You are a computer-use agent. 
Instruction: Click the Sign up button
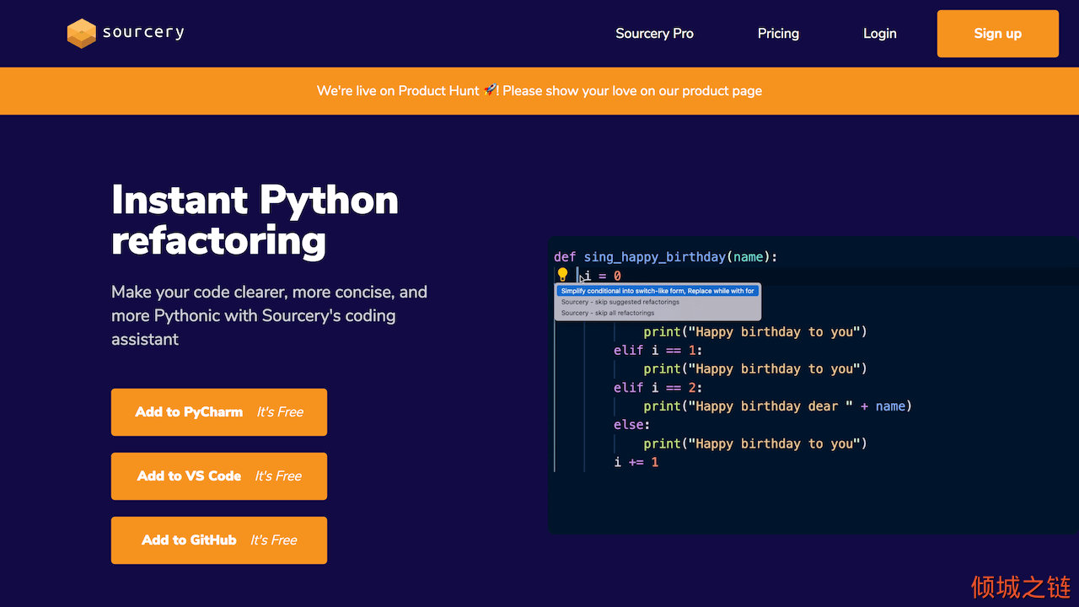coord(998,34)
